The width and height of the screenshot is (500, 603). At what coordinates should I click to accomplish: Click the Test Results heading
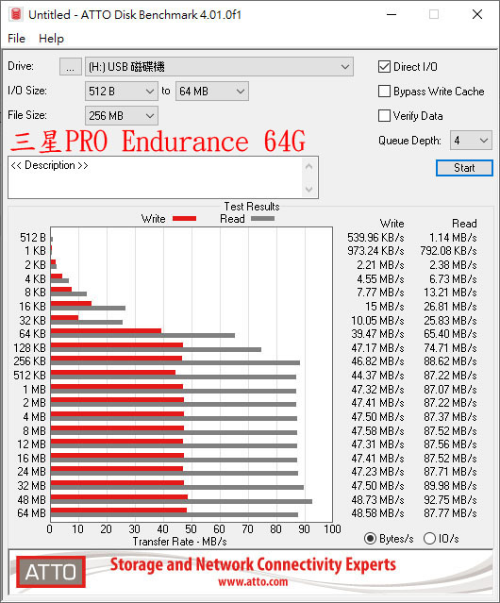[252, 207]
